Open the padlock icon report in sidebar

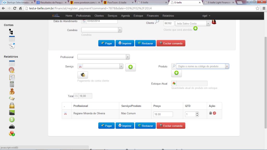tap(12, 105)
